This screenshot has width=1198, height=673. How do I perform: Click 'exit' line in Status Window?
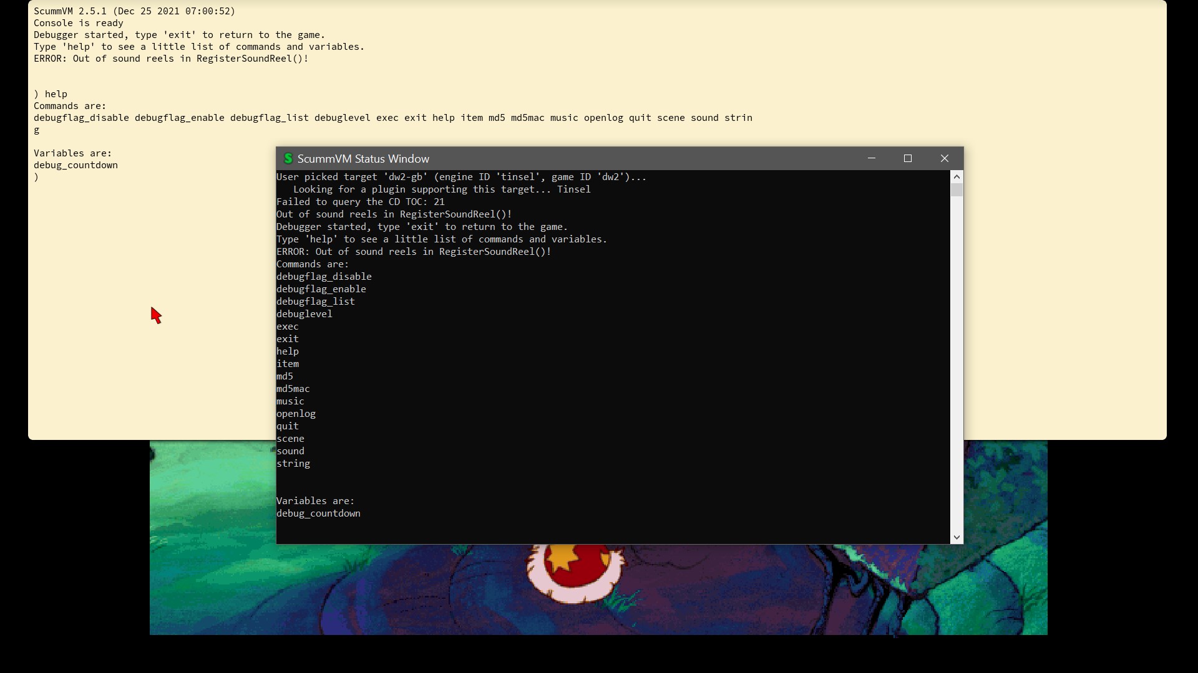pyautogui.click(x=288, y=339)
